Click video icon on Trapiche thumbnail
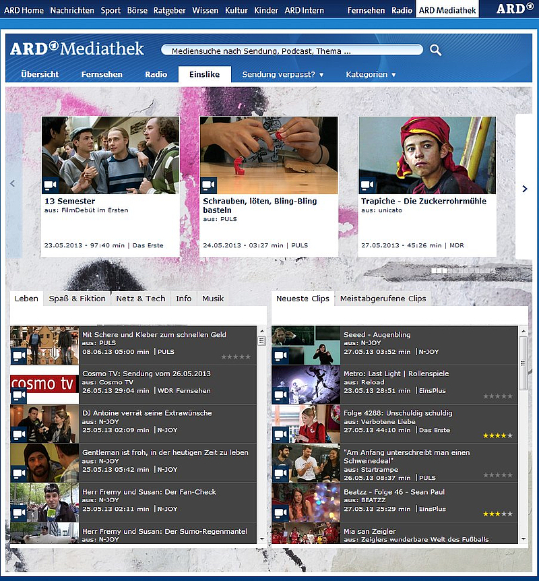Viewport: 539px width, 581px height. (x=367, y=185)
